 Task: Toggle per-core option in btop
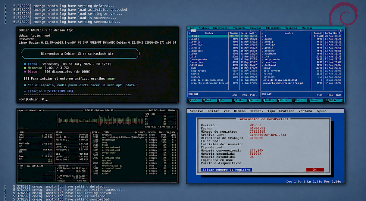[140, 132]
